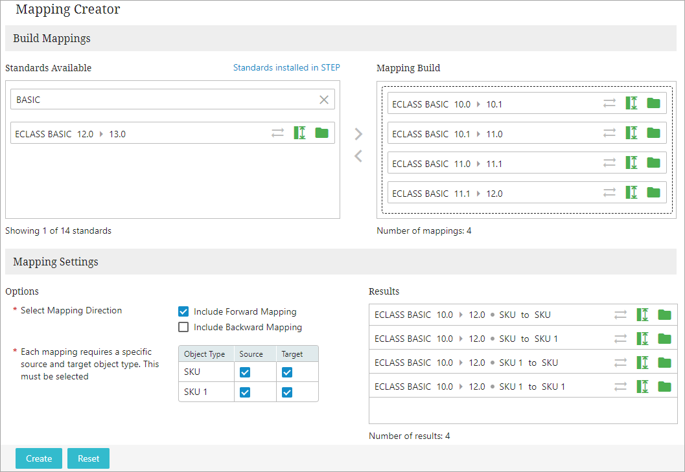Click swap arrows icon on mapping 11.1 to 12.0

click(609, 192)
